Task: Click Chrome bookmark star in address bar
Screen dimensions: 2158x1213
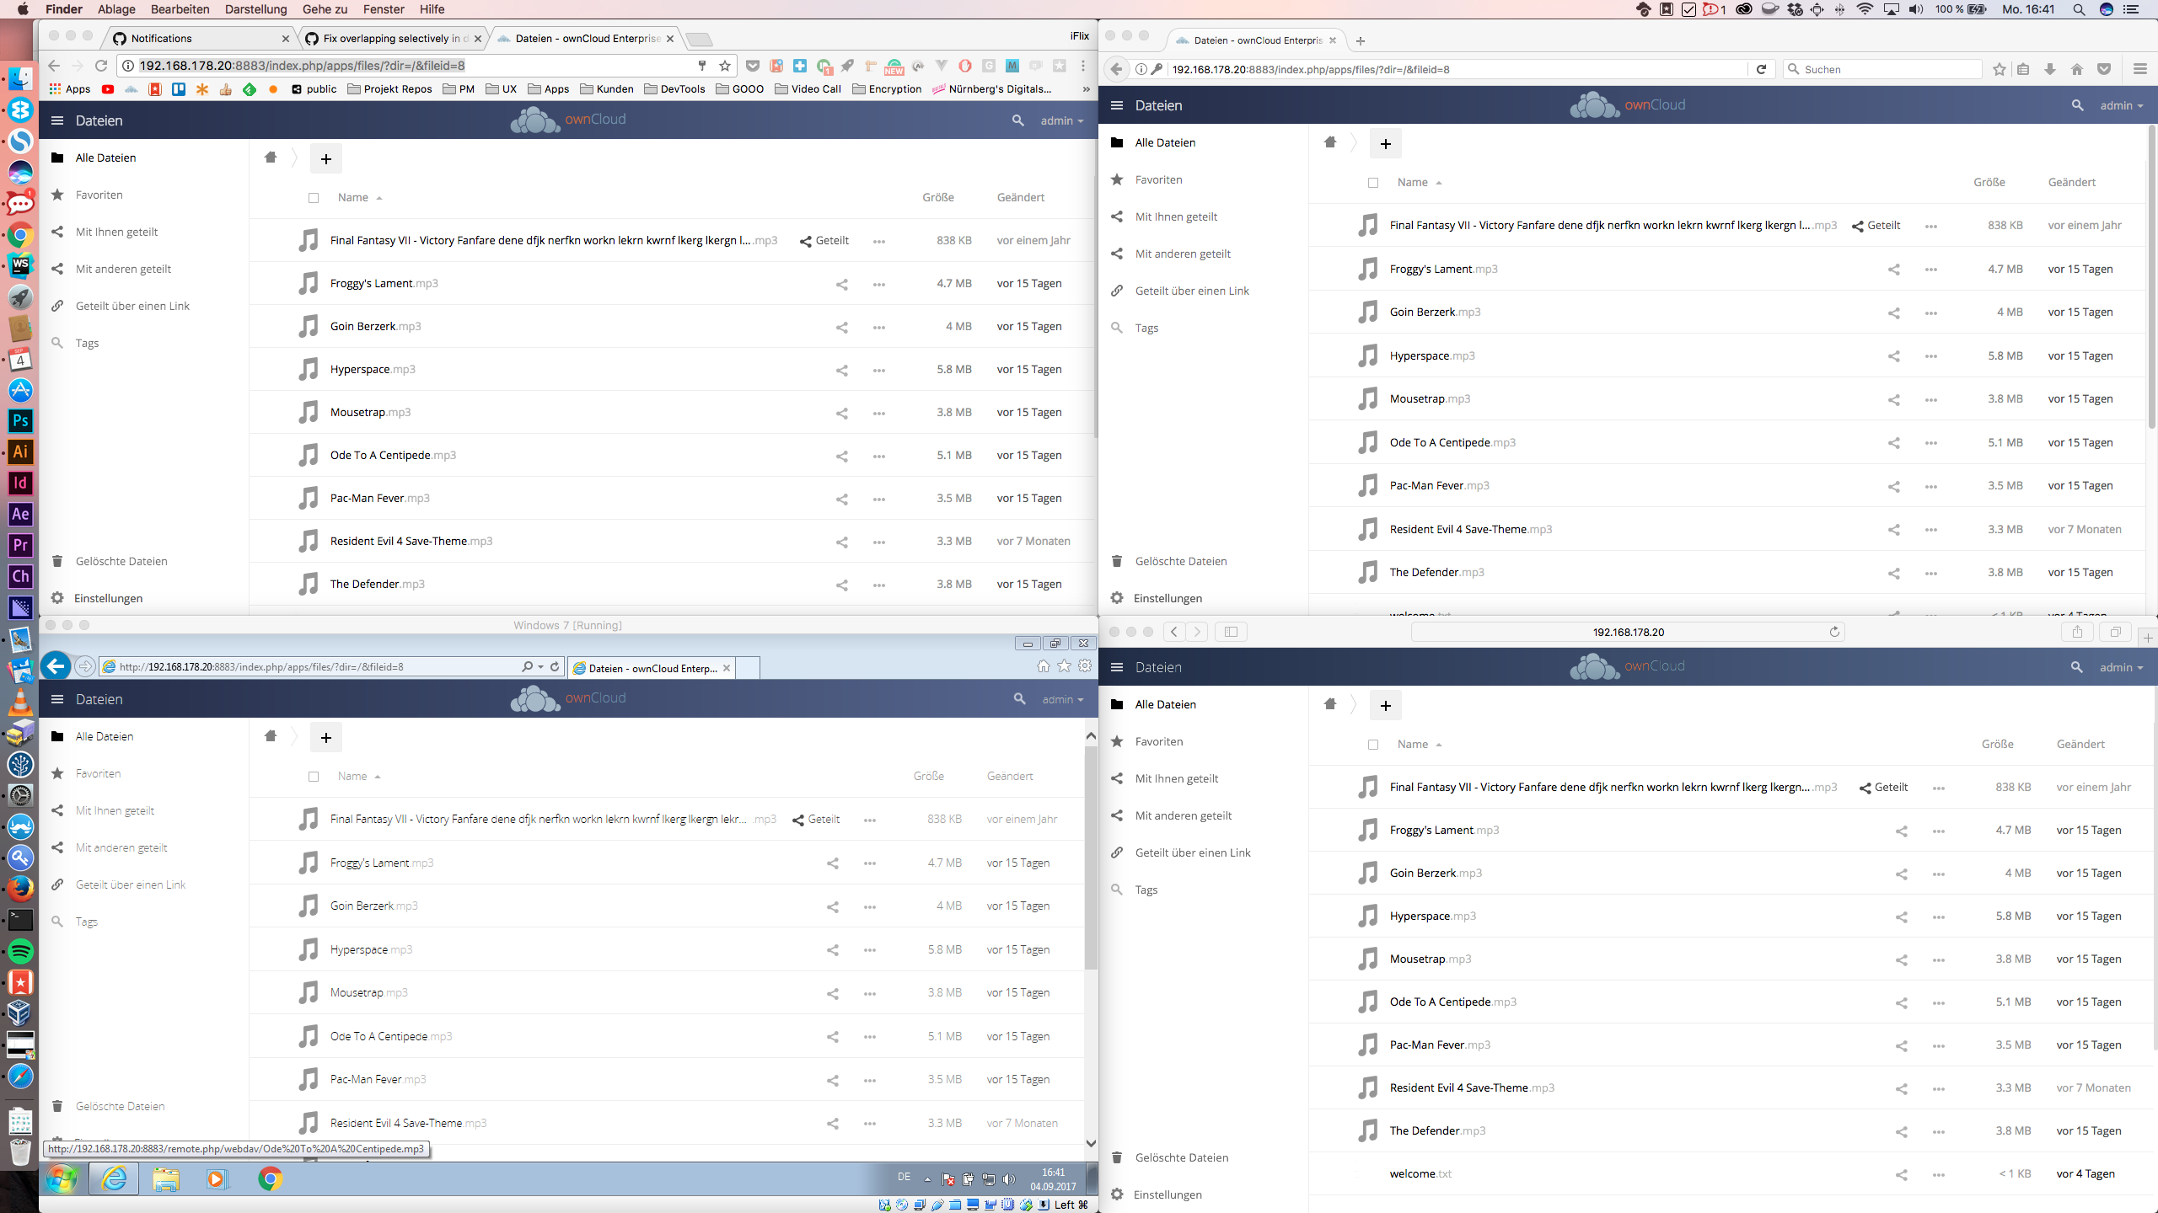Action: click(725, 66)
